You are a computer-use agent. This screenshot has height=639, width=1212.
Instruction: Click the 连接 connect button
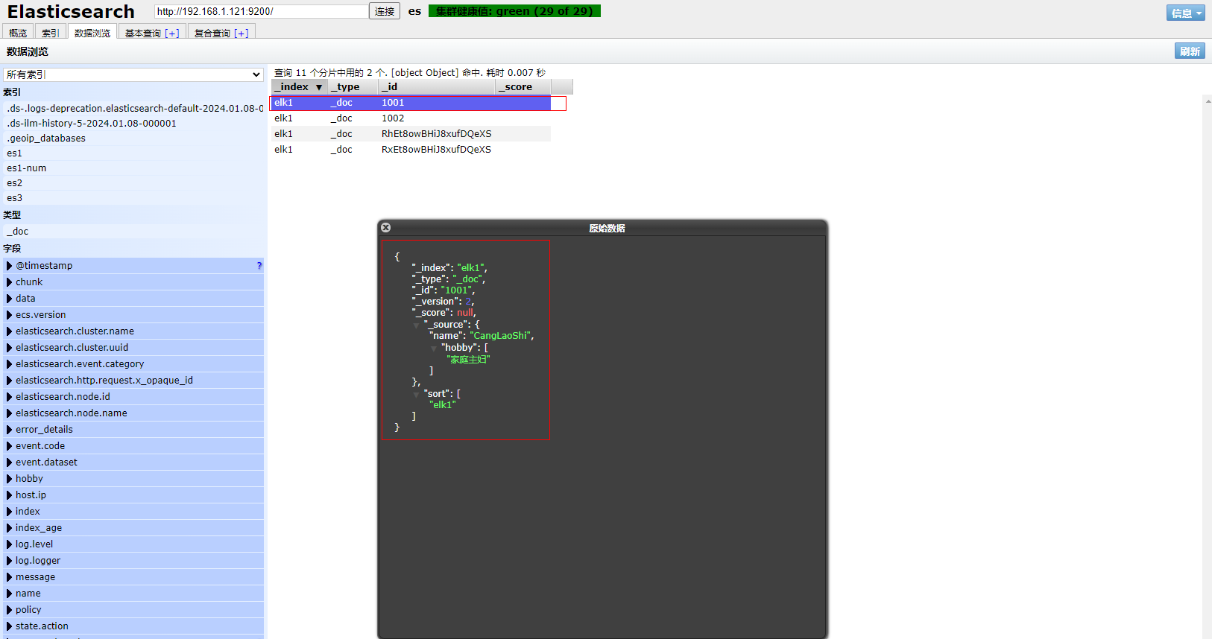(x=385, y=11)
